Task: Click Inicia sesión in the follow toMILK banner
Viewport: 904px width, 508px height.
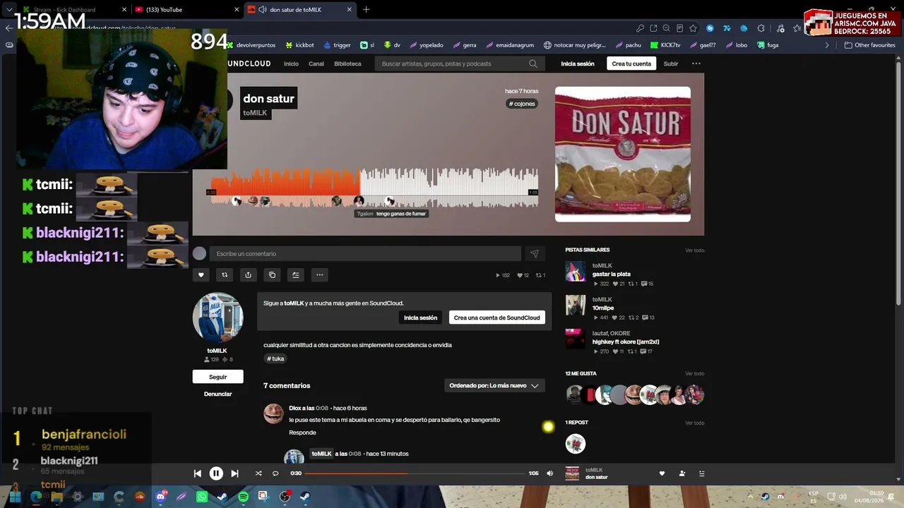Action: point(420,317)
